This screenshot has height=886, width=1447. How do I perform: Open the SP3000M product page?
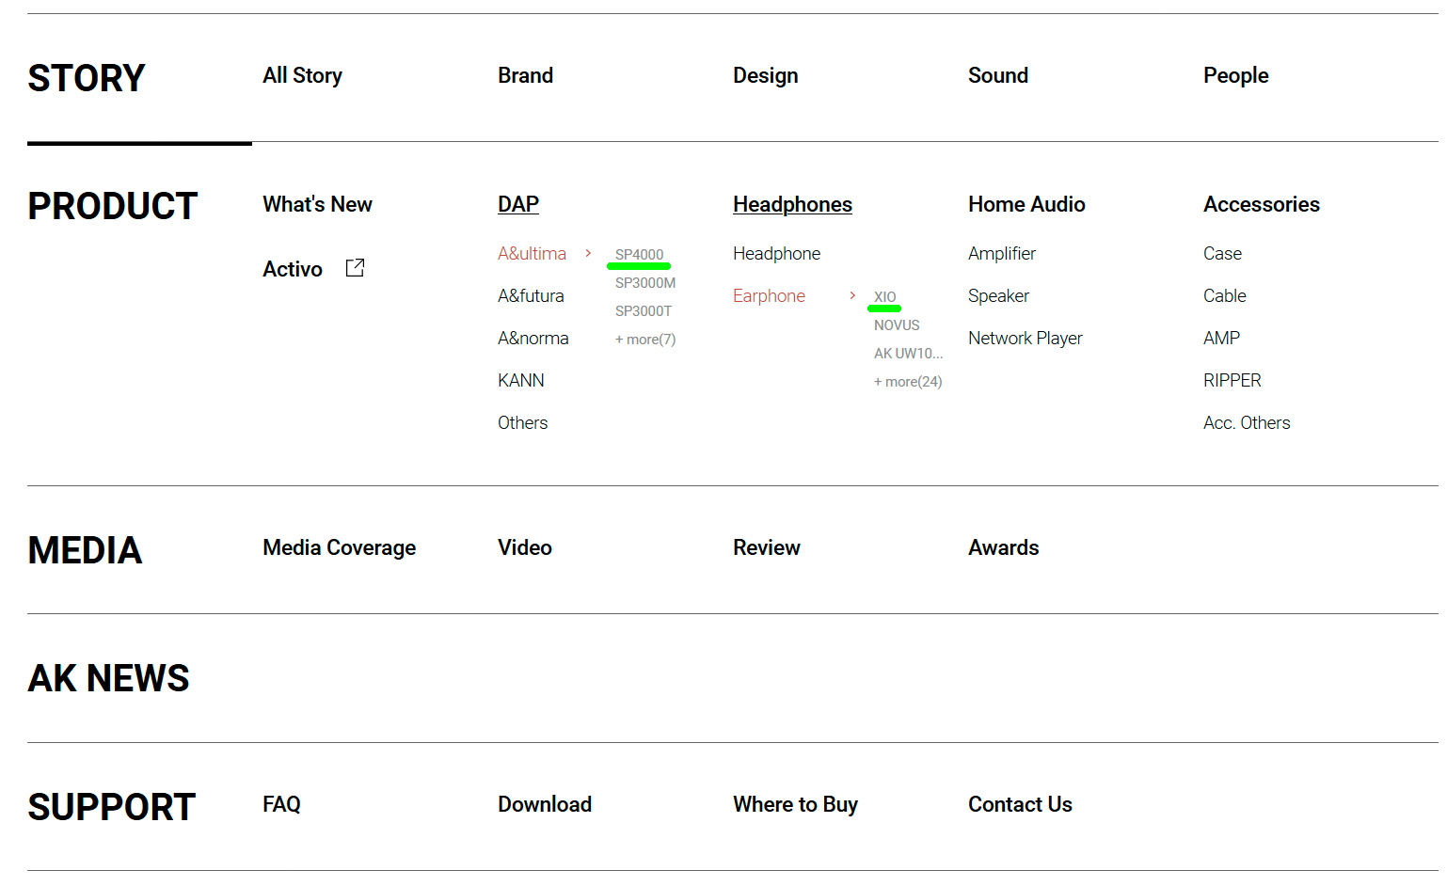[645, 283]
